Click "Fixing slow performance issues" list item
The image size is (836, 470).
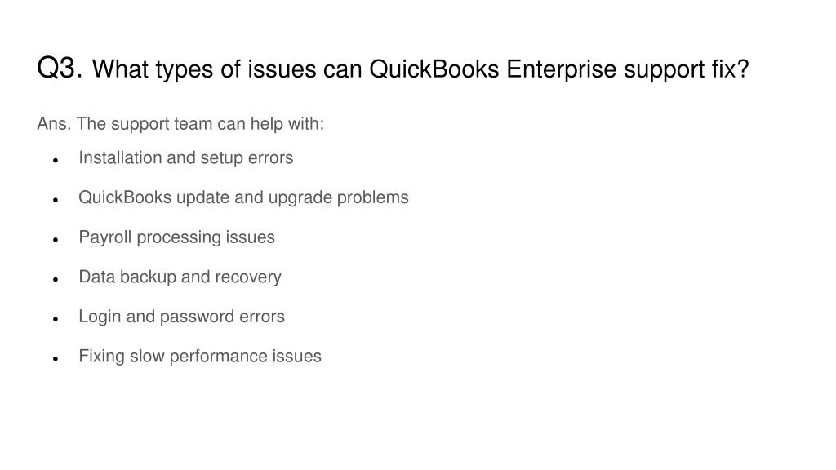pos(200,356)
